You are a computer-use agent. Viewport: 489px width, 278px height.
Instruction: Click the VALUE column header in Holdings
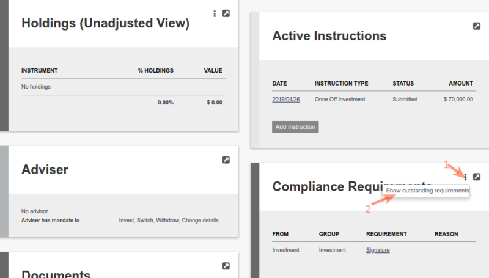213,71
